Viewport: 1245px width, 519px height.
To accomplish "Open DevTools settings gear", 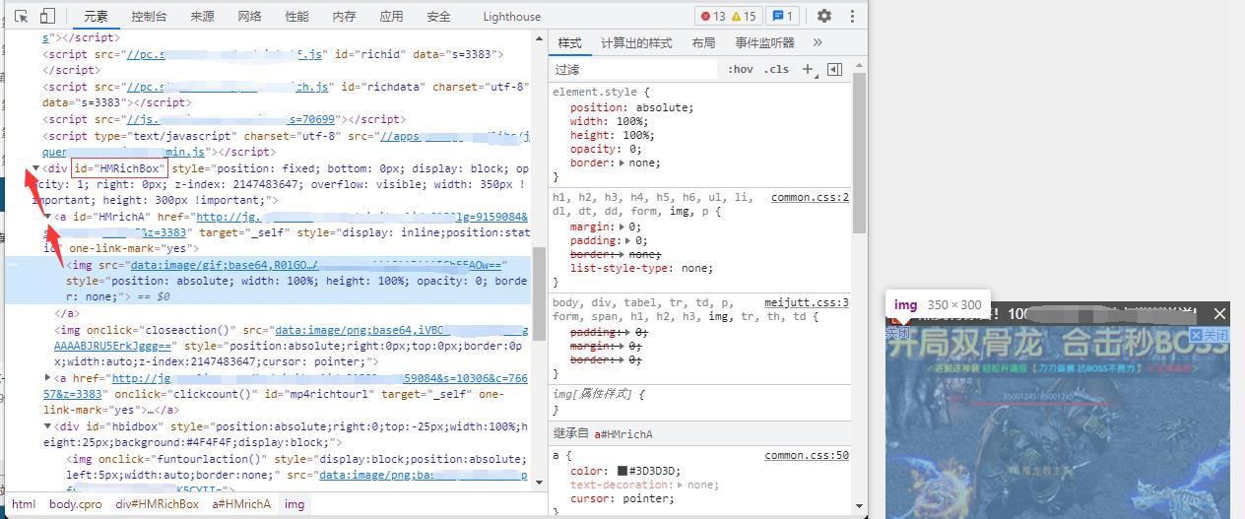I will pos(824,16).
